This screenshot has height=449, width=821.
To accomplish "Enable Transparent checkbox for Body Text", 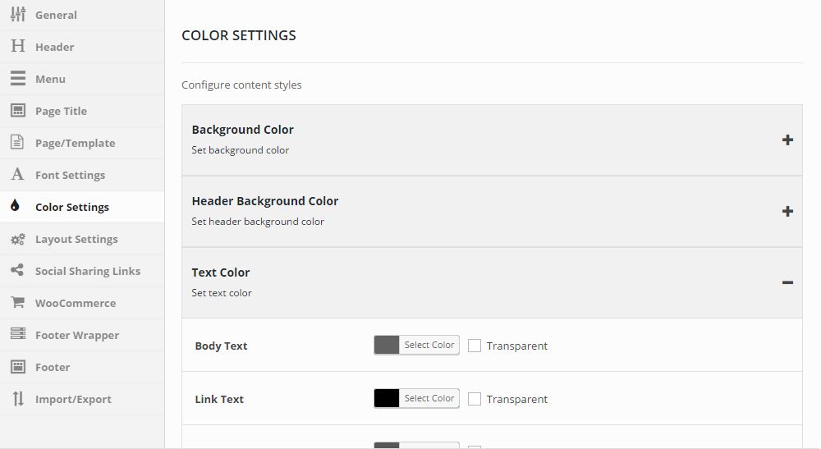I will tap(475, 346).
